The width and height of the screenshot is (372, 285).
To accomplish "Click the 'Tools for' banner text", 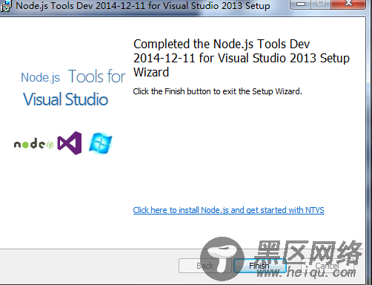I will pos(97,76).
